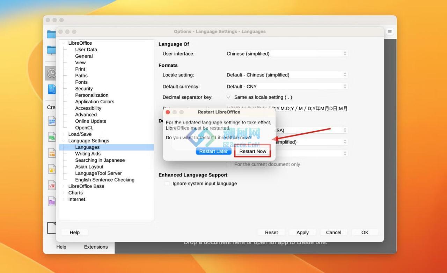Open Personalization options page

pos(91,95)
